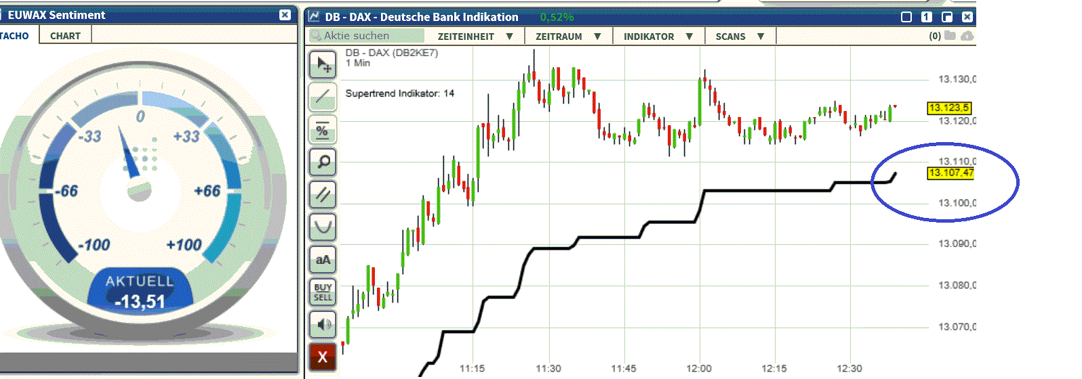Viewport: 1082px width, 379px height.
Task: Focus the Aktie suchen search field
Action: 367,36
